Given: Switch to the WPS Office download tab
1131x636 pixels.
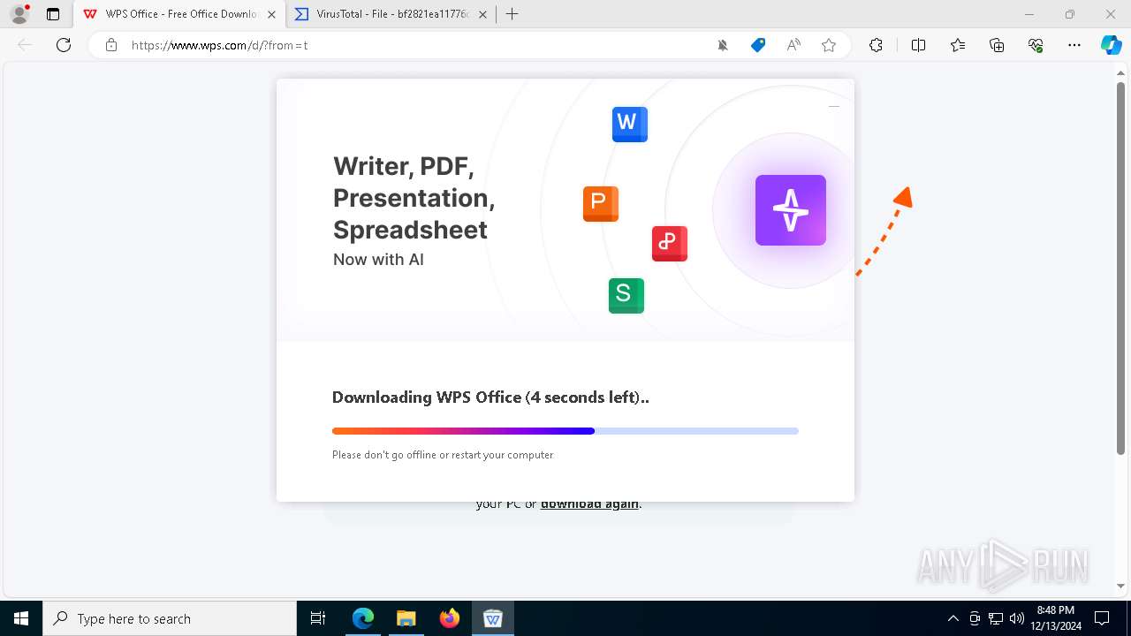Looking at the screenshot, I should point(180,14).
